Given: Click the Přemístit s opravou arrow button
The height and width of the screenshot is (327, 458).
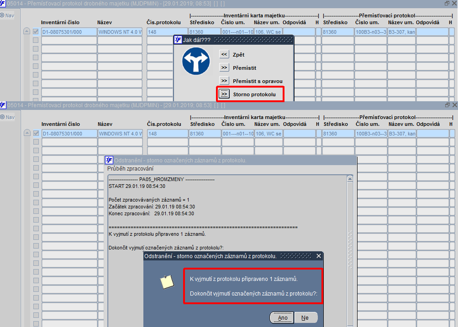Looking at the screenshot, I should coord(224,81).
